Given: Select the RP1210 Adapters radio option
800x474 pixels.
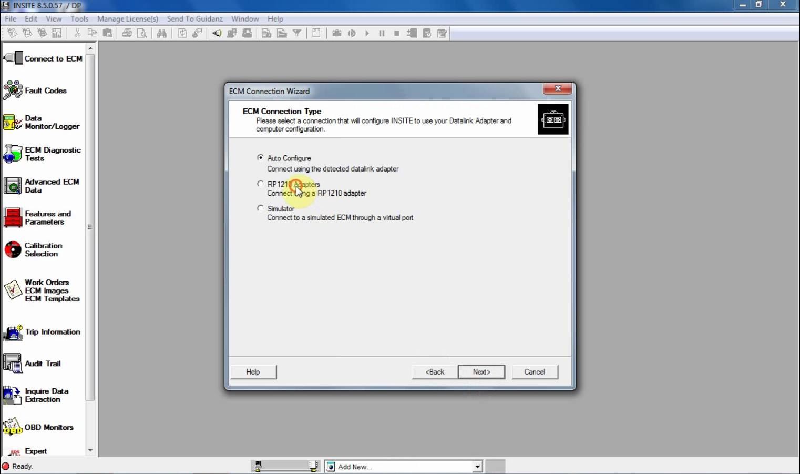Looking at the screenshot, I should (260, 184).
